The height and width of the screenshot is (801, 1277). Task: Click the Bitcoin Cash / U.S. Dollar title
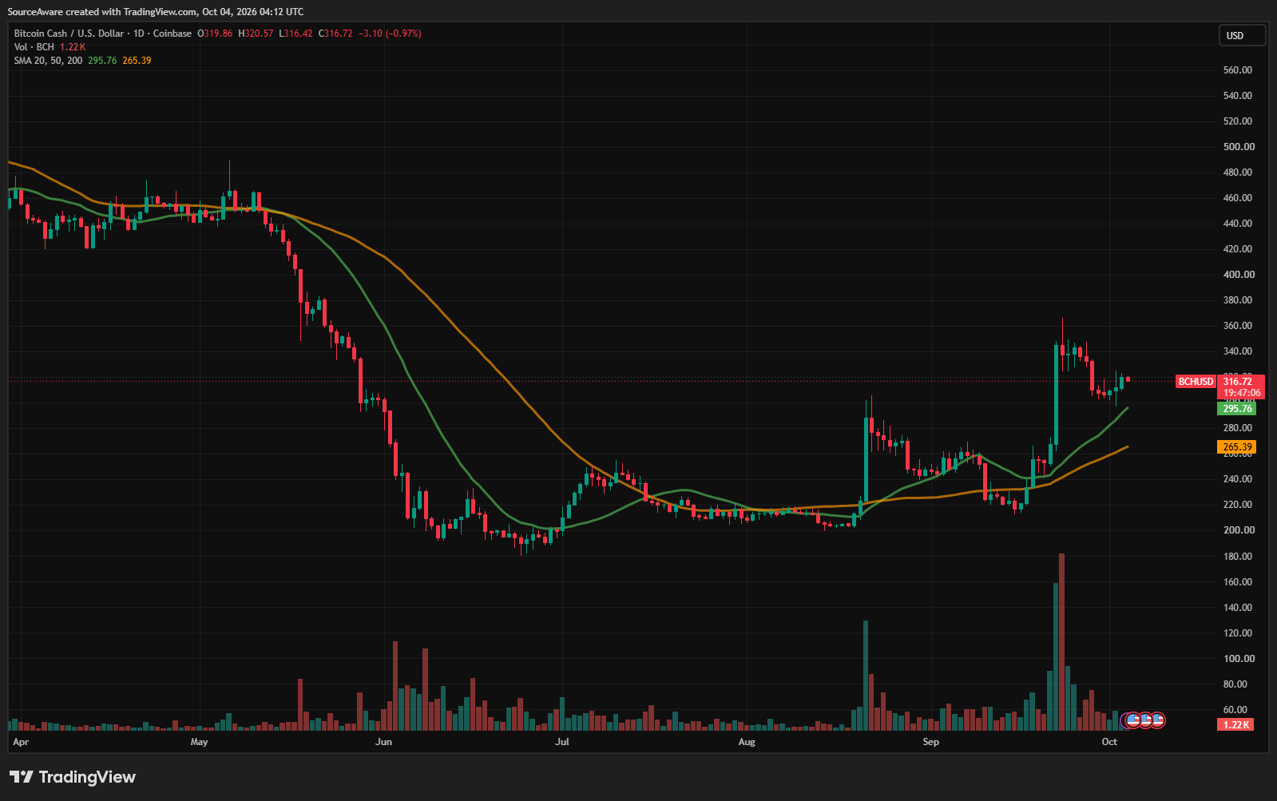69,34
